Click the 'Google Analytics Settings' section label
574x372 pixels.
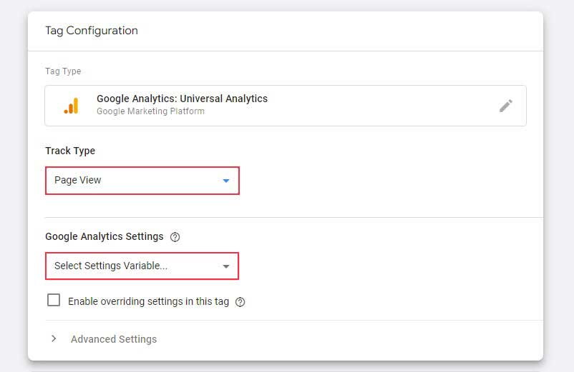(x=104, y=236)
